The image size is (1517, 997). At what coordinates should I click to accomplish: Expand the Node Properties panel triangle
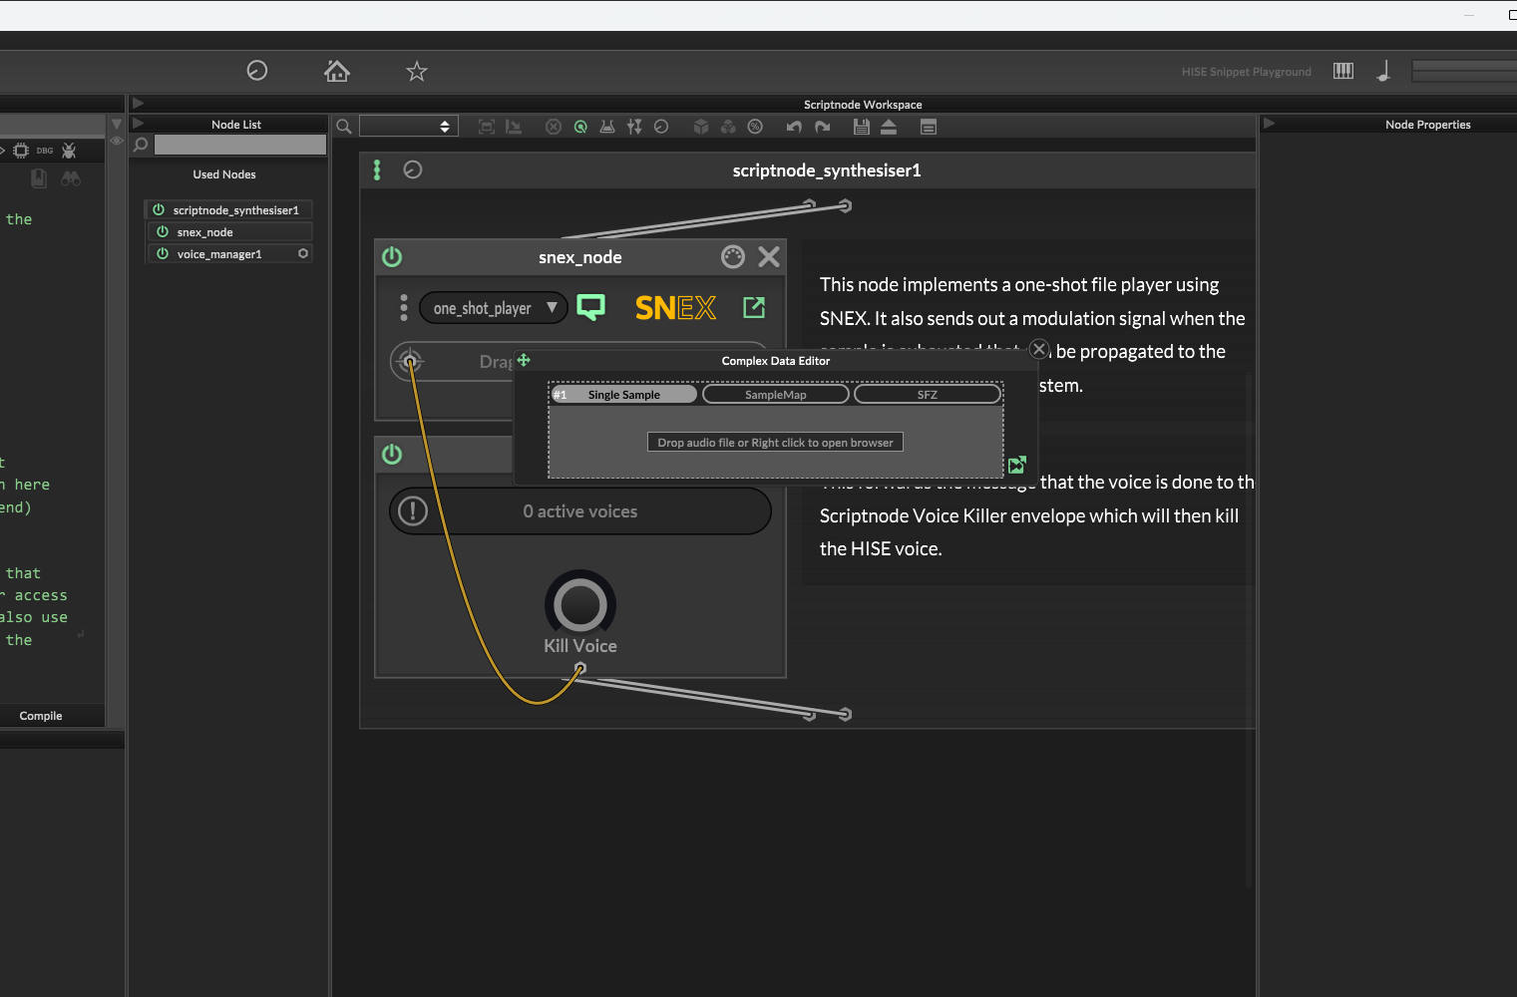tap(1269, 124)
